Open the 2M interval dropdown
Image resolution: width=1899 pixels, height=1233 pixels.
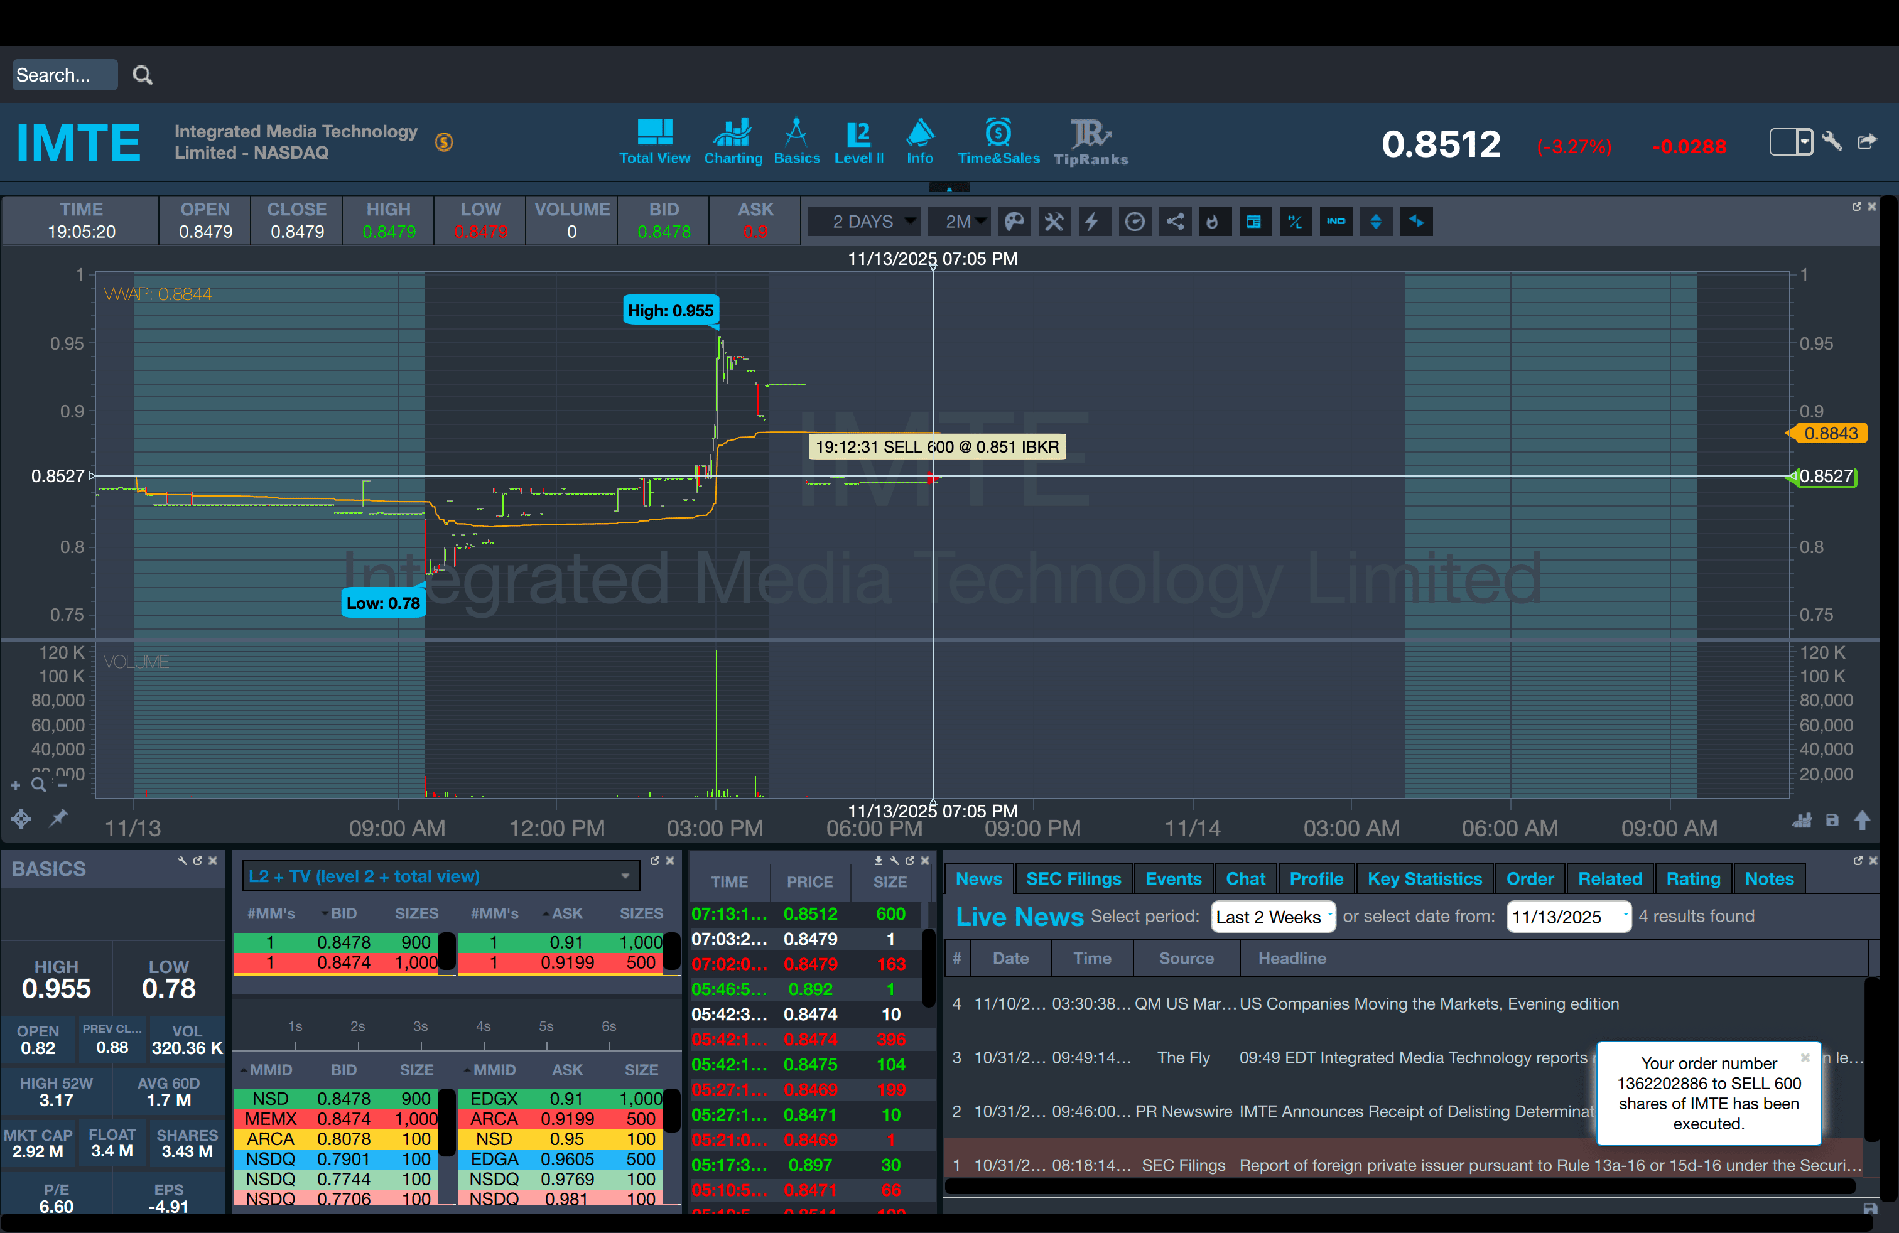click(x=961, y=222)
